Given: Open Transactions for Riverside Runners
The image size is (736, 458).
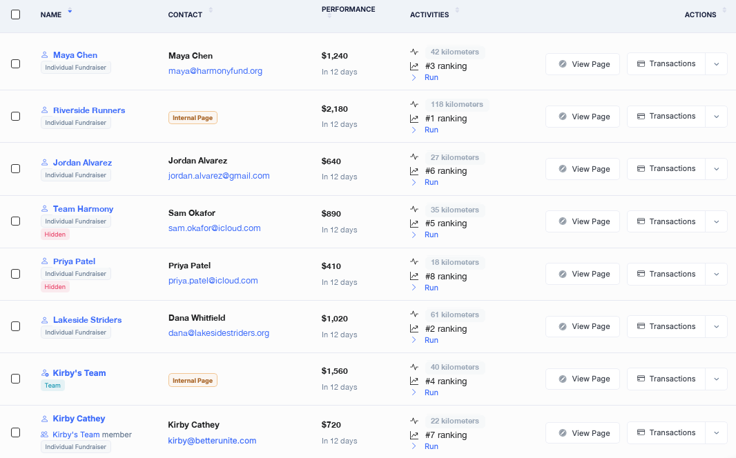Looking at the screenshot, I should point(666,117).
